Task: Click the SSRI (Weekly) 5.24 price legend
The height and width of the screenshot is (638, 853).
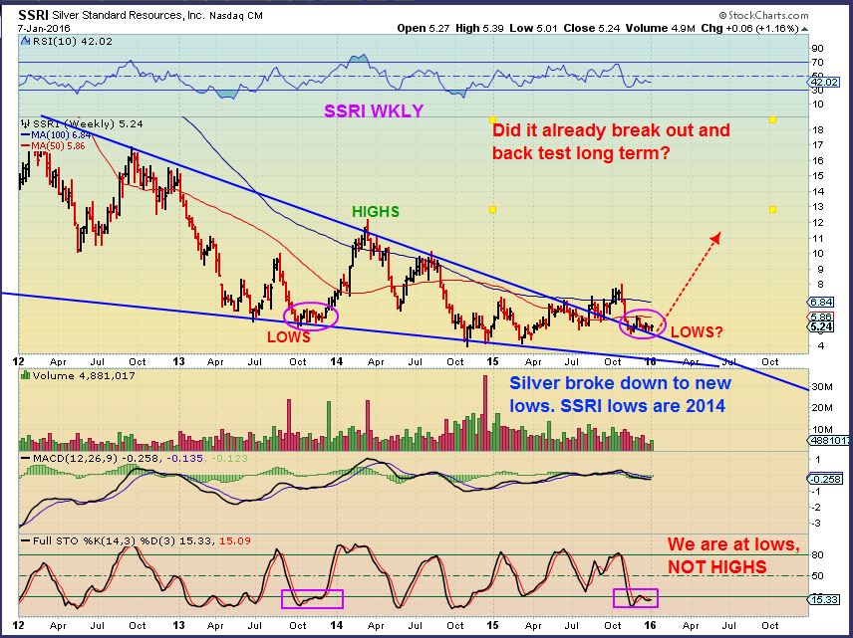Action: (88, 123)
